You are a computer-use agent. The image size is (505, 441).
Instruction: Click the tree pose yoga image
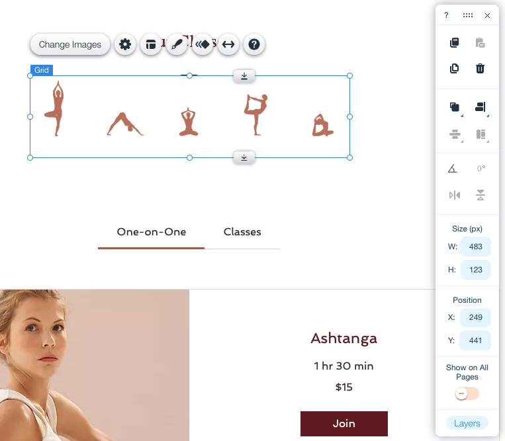pos(56,108)
